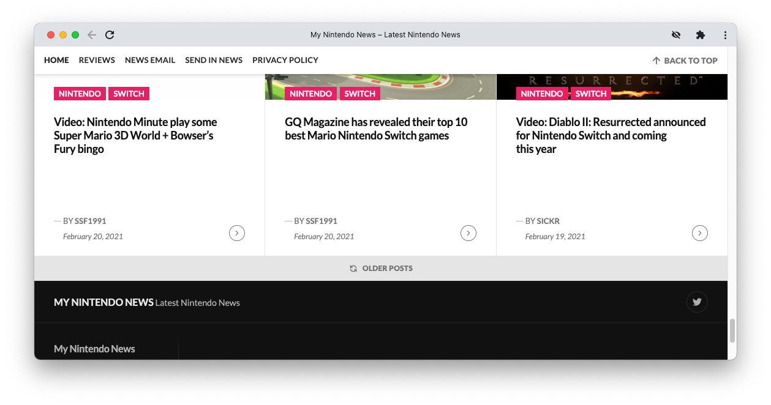The width and height of the screenshot is (771, 405).
Task: Click the hidden-eye icon in the toolbar
Action: (676, 35)
